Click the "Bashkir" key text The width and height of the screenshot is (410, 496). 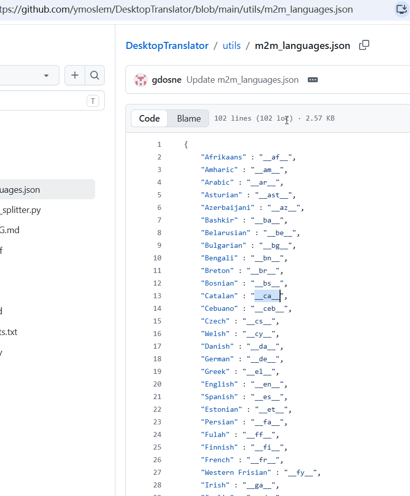pos(219,220)
